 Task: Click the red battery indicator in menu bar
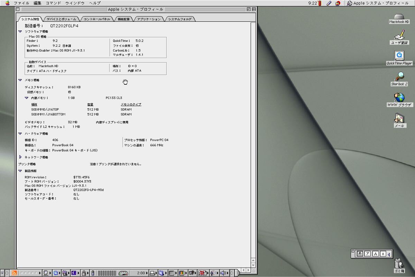coord(320,3)
